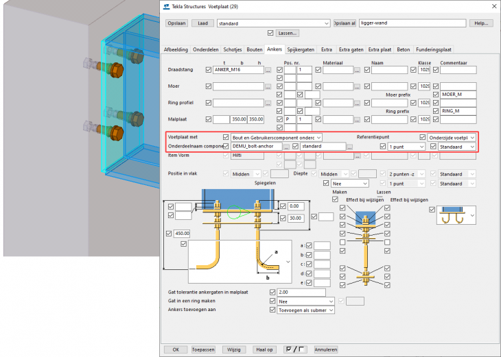The image size is (501, 357).
Task: Toggle the Gat tolerantie ankergaten checkbox
Action: 272,292
